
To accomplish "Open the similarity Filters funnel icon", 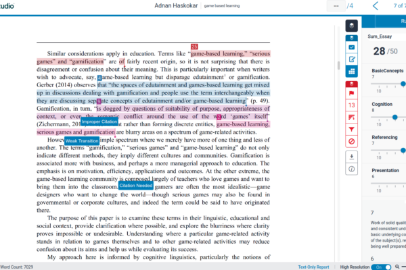I will click(x=351, y=129).
